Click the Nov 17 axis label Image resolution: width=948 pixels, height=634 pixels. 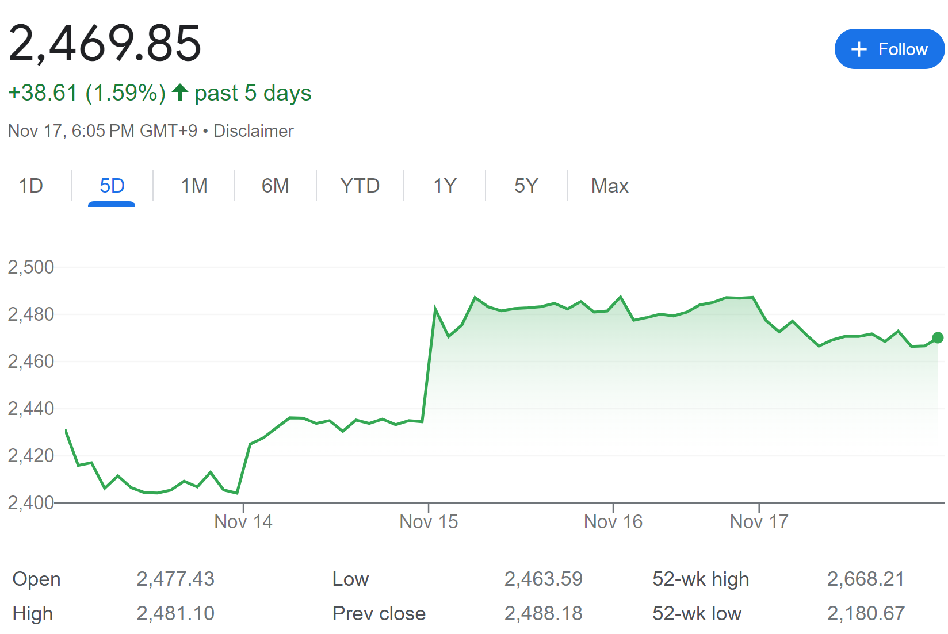pyautogui.click(x=759, y=521)
